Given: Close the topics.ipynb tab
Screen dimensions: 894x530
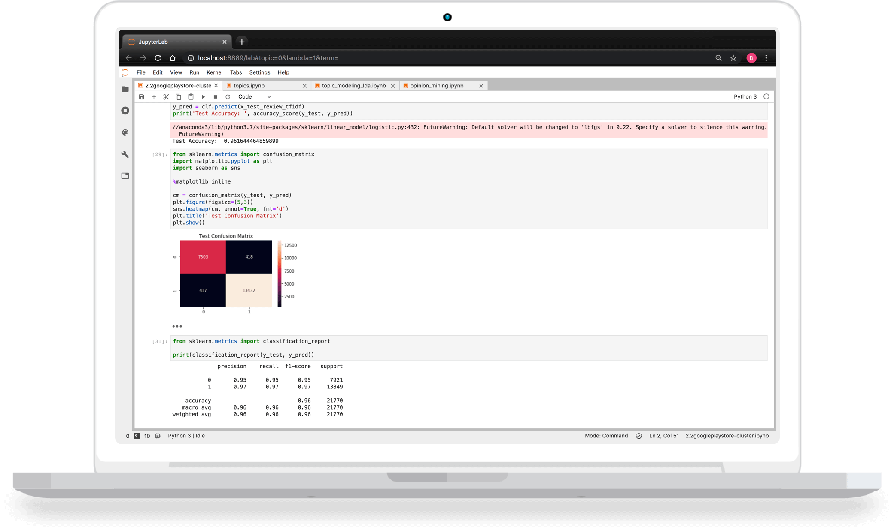Looking at the screenshot, I should coord(304,86).
